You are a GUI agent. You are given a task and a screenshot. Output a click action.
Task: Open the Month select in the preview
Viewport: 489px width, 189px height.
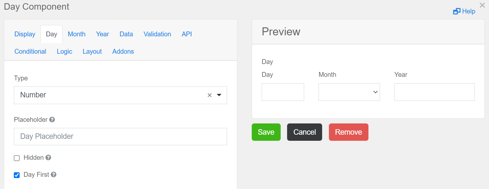point(349,92)
